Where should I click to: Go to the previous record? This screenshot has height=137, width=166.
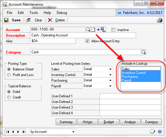point(13,132)
